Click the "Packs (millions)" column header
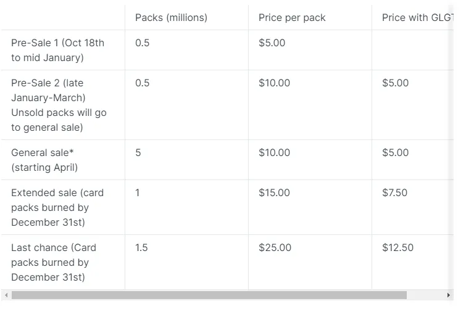The width and height of the screenshot is (466, 309). [x=171, y=17]
